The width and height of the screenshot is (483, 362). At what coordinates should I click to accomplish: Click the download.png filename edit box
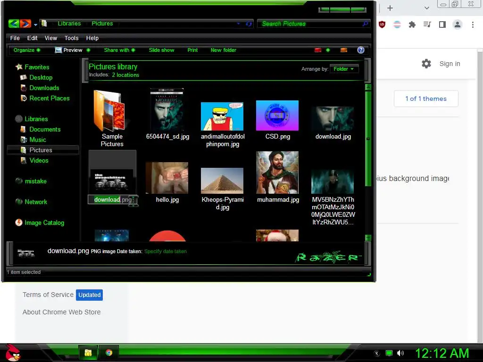112,199
